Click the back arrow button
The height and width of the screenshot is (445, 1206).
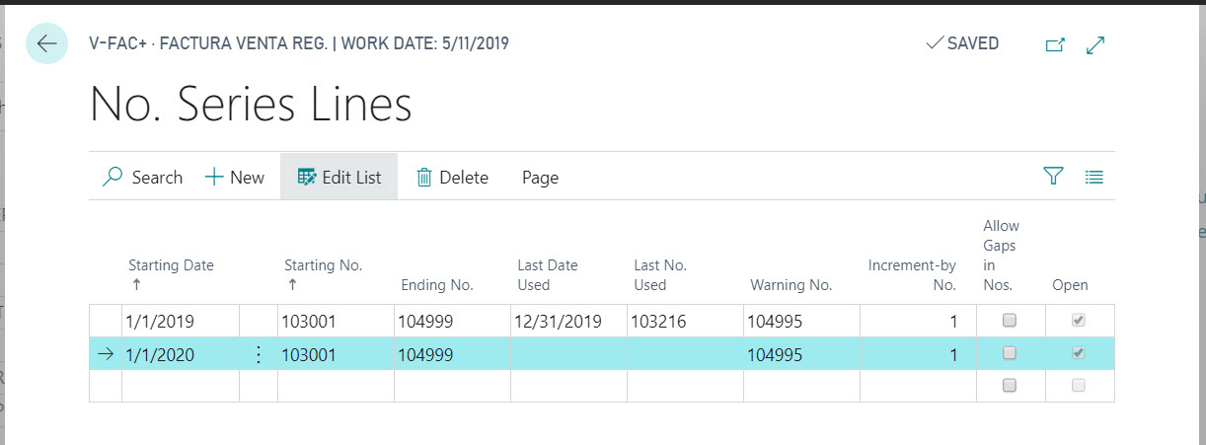click(x=46, y=44)
